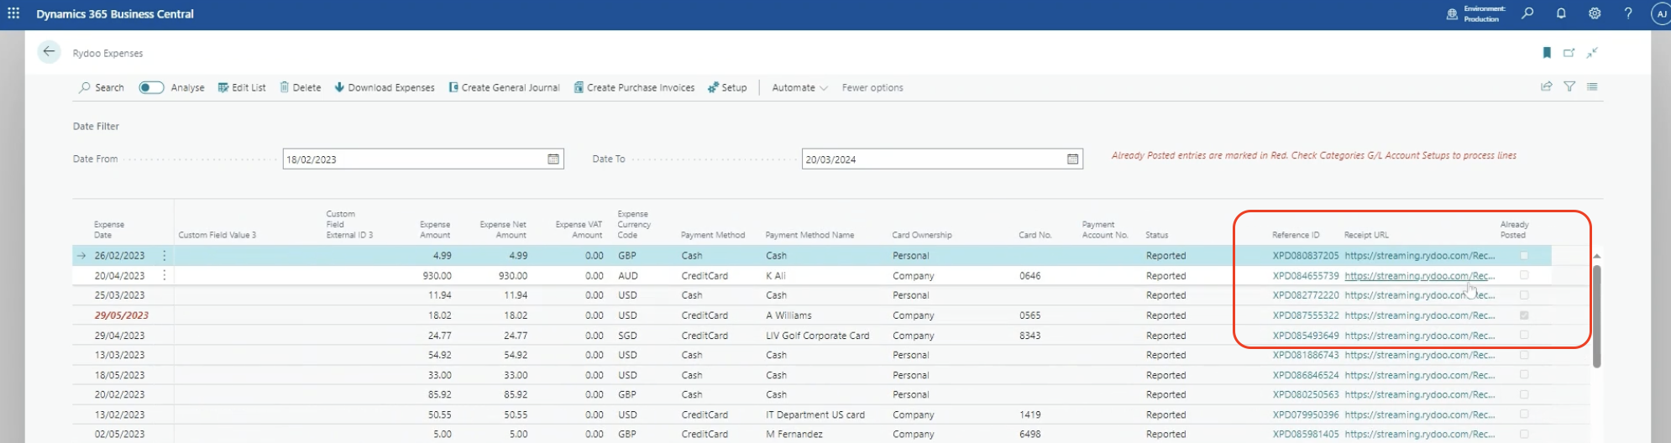Open the filter pane funnel icon

(1569, 86)
